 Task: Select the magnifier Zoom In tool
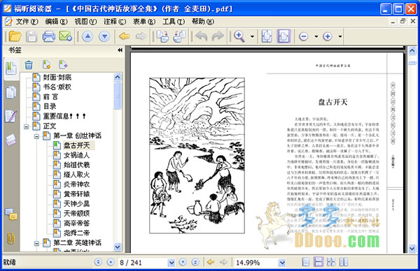239,36
